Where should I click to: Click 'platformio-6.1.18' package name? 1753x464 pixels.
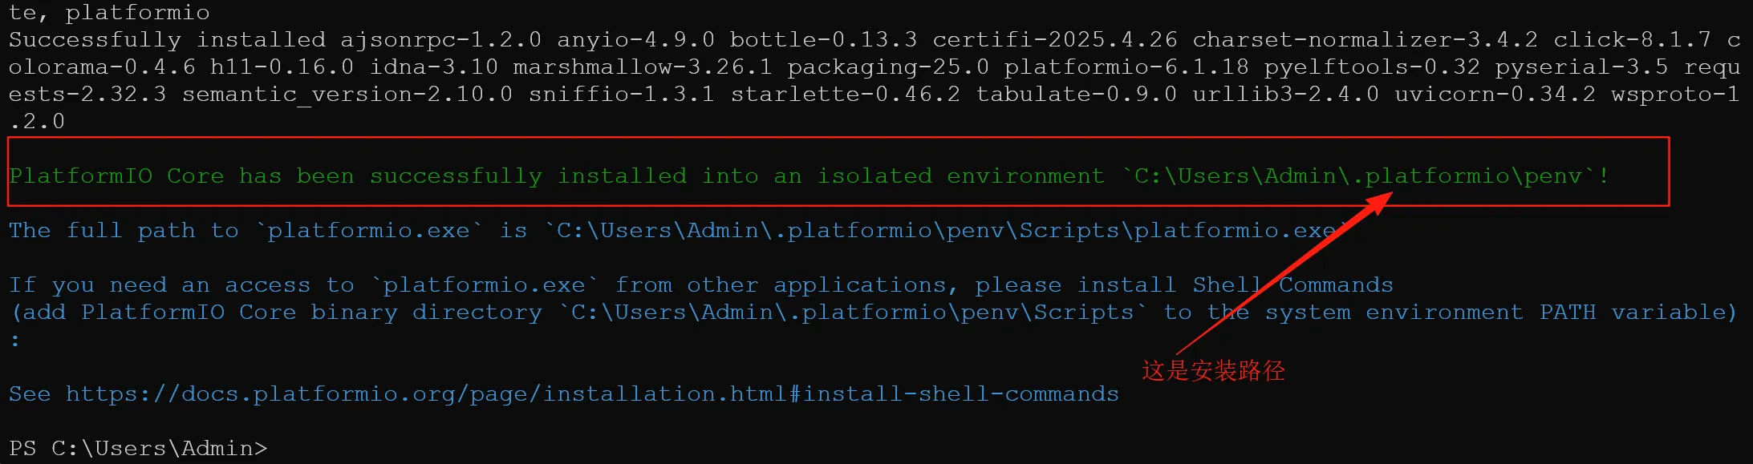[x=1126, y=67]
